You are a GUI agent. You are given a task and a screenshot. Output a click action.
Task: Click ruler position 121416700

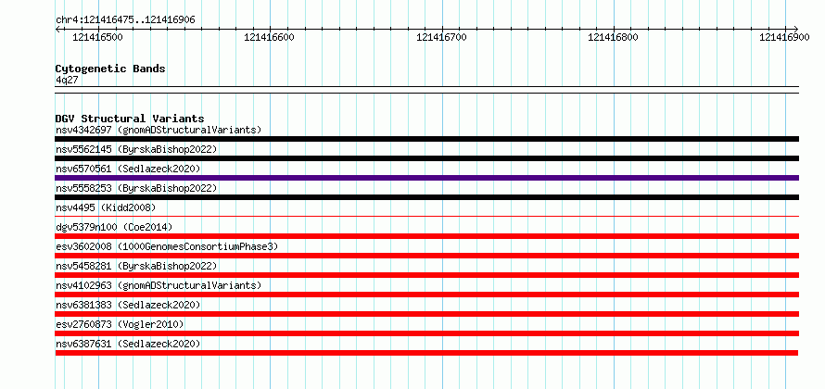(441, 37)
